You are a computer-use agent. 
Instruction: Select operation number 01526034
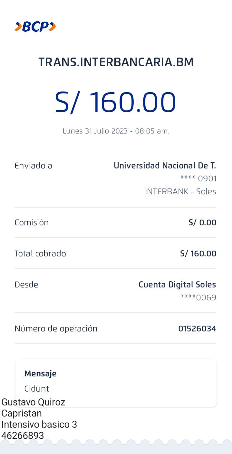coord(197,329)
